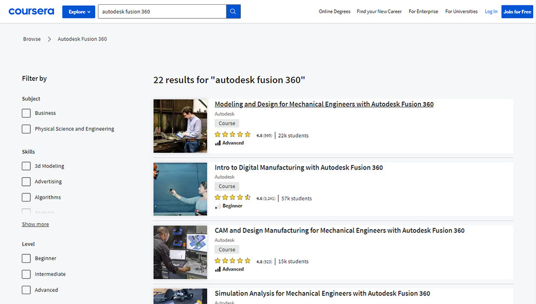Select the Physical Science and Engineering checkbox
This screenshot has height=304, width=536.
point(26,129)
